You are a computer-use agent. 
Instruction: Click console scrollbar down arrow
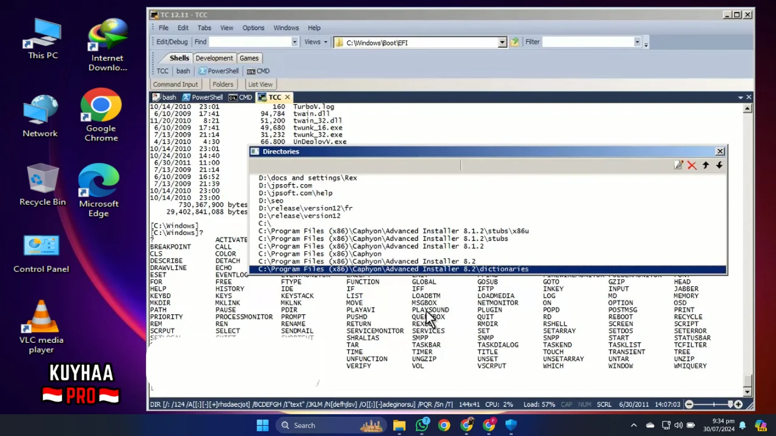[748, 391]
